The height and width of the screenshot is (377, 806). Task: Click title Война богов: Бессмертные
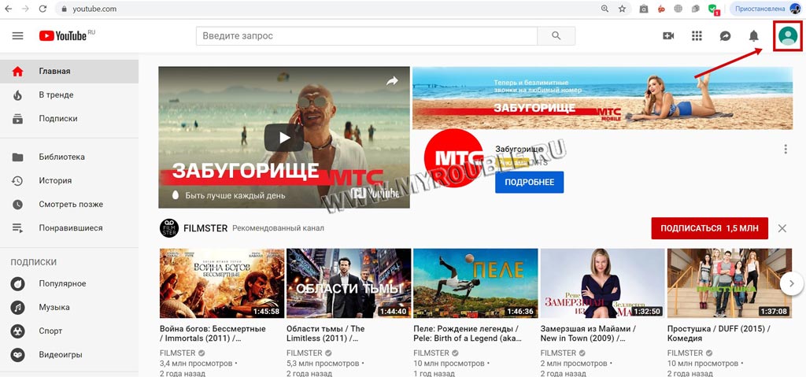pyautogui.click(x=213, y=333)
